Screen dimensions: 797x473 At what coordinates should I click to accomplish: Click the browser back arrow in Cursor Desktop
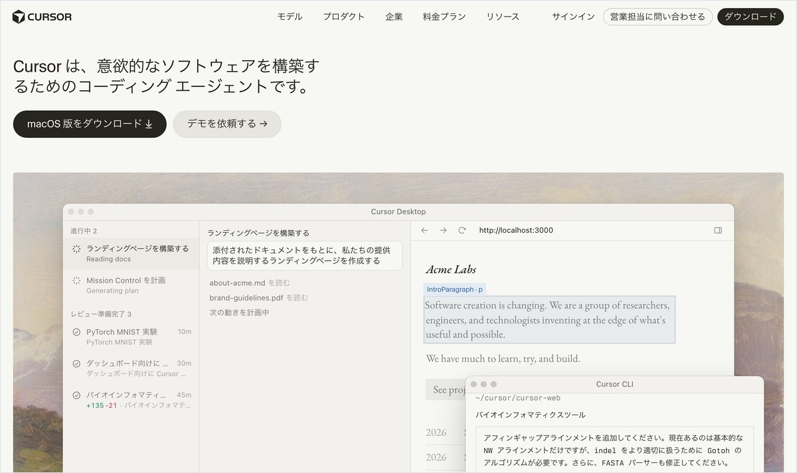pyautogui.click(x=424, y=230)
